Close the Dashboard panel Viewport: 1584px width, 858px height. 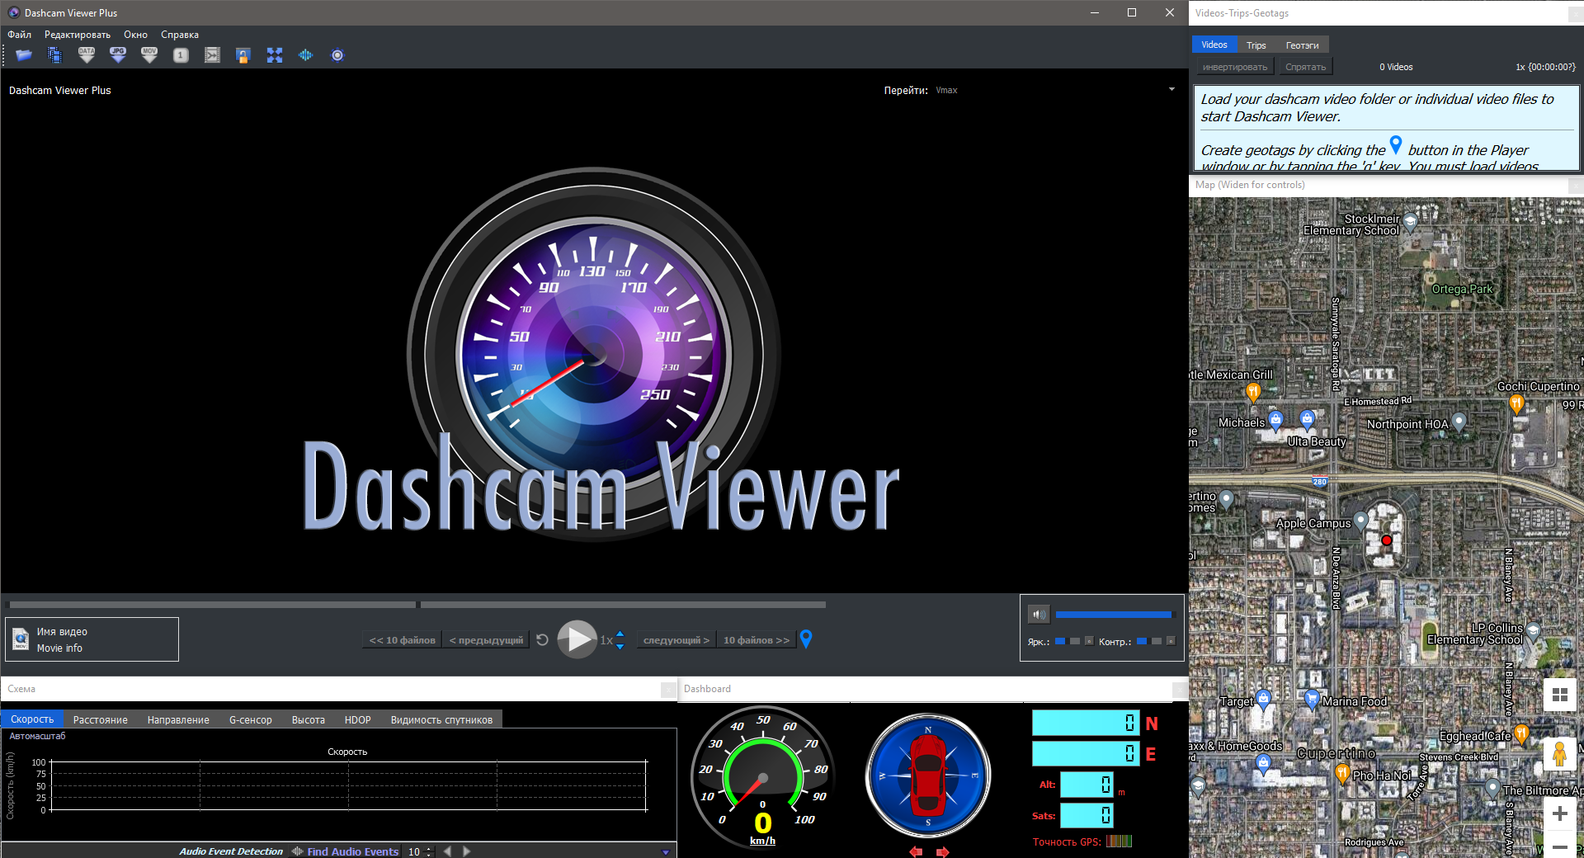(x=1180, y=689)
